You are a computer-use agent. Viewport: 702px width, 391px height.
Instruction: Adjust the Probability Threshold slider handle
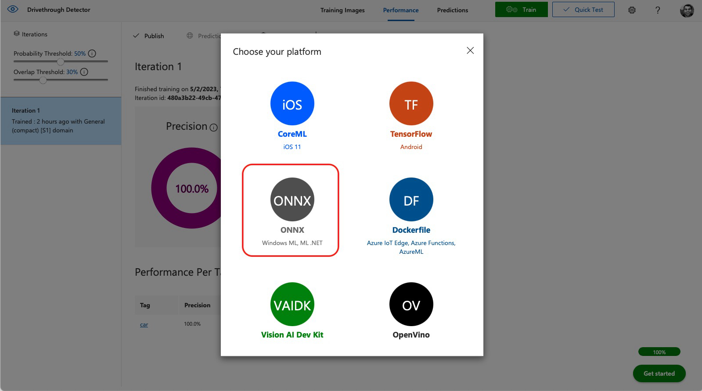tap(61, 61)
